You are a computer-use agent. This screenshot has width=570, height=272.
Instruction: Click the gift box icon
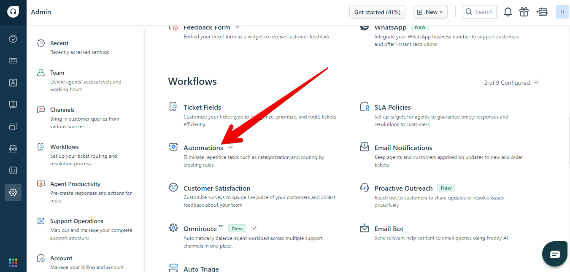pyautogui.click(x=524, y=12)
